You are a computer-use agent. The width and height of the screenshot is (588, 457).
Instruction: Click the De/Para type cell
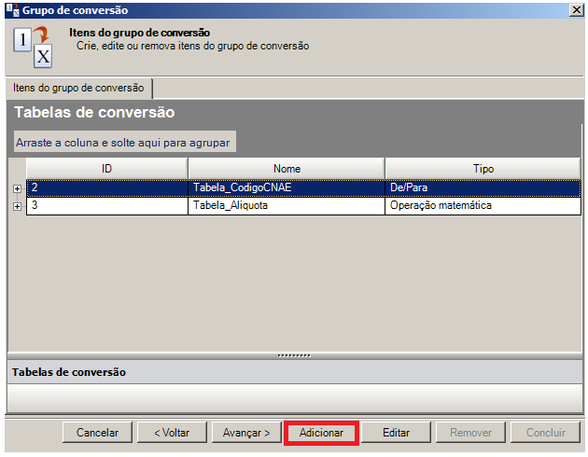tap(483, 187)
